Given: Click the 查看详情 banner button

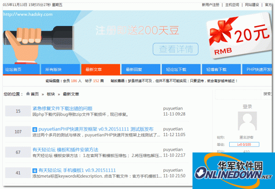Looking at the screenshot, I should (176, 49).
